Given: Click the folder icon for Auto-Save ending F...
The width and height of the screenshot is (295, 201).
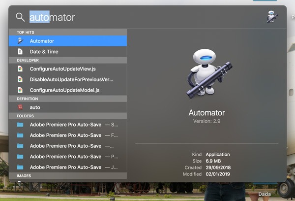Looking at the screenshot, I should 20,135.
